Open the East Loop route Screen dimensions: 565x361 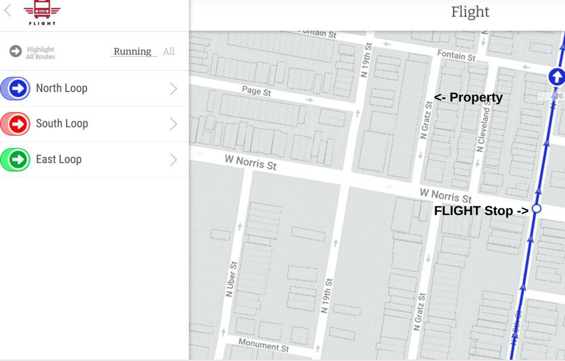click(59, 159)
